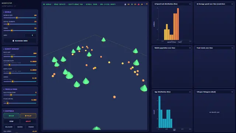The height and width of the screenshot is (133, 236).
Task: Click the green Build button
Action: [x=11, y=116]
